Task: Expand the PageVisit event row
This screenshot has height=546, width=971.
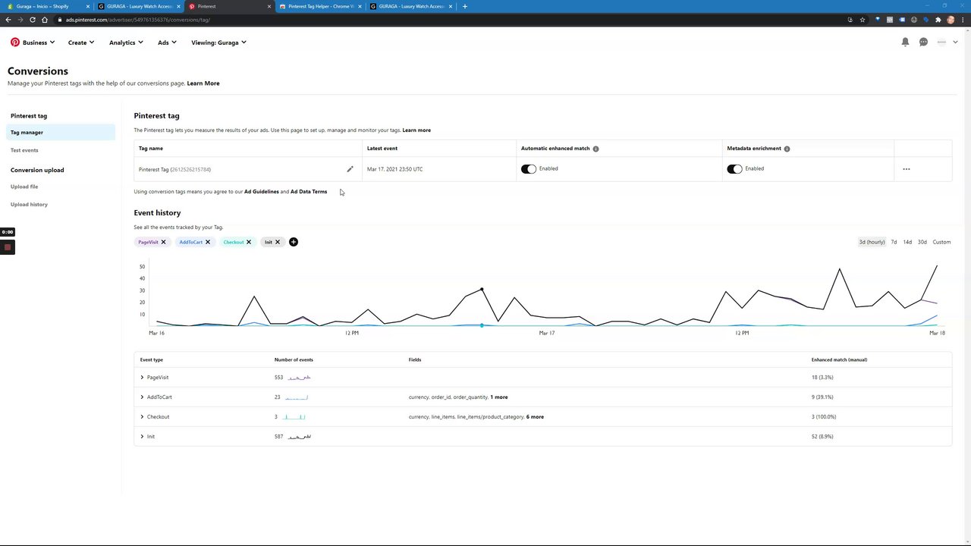Action: tap(142, 377)
